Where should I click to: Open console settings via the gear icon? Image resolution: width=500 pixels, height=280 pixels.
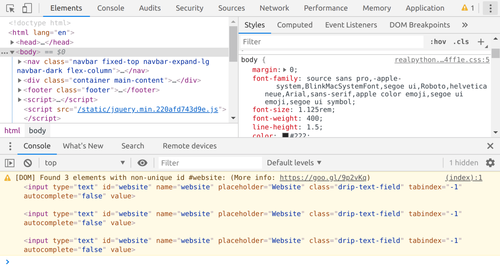[490, 163]
